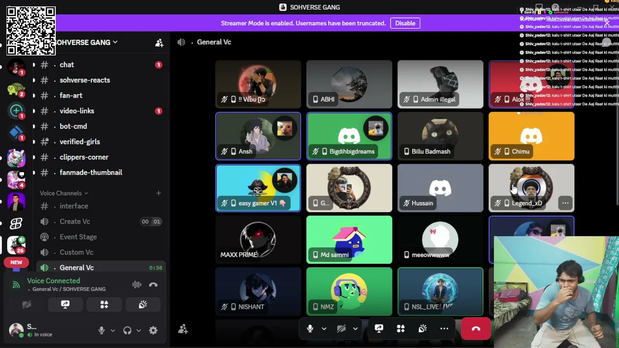Select the NMZ participant tile

coord(349,291)
